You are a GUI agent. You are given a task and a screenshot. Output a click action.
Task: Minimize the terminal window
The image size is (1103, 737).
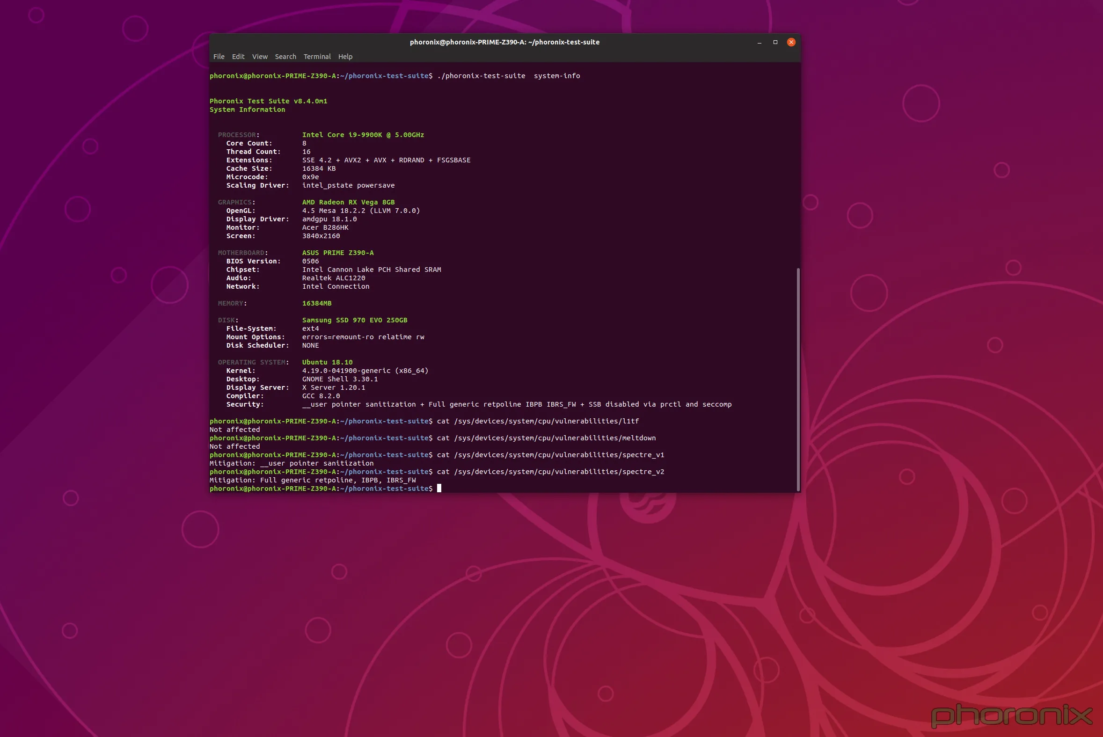pyautogui.click(x=759, y=42)
